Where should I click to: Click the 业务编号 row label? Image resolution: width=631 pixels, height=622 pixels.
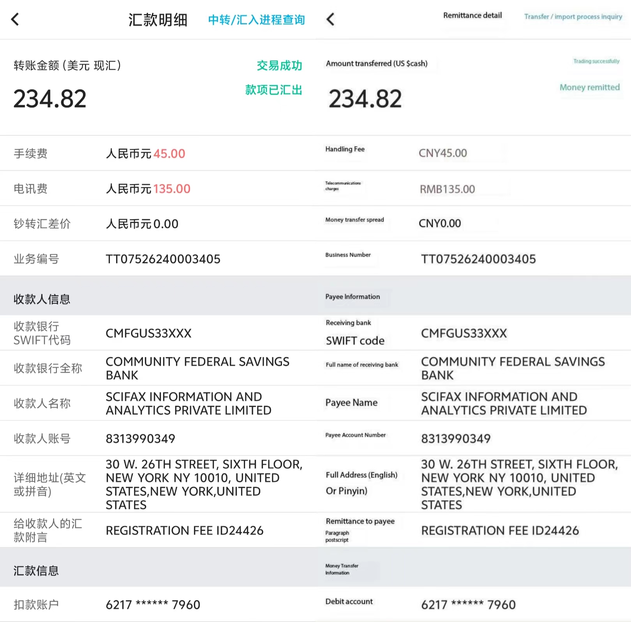coord(36,259)
